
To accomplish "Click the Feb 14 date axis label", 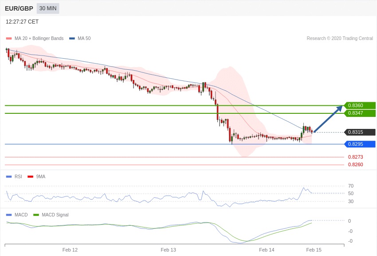I will click(x=267, y=250).
